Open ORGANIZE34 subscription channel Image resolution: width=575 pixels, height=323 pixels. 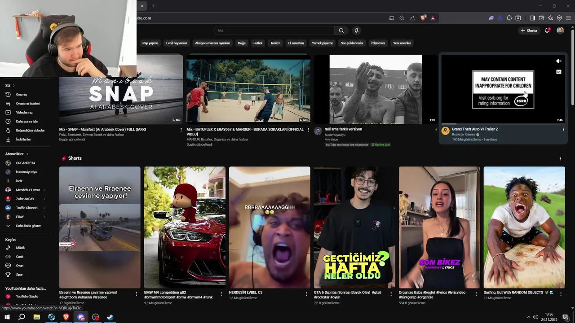tap(25, 163)
